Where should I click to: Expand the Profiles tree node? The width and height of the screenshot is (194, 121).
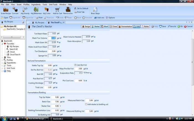(2, 60)
